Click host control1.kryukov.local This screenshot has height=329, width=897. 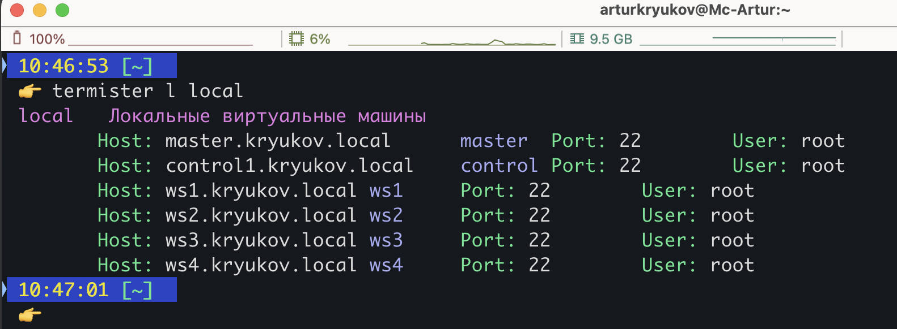point(289,166)
